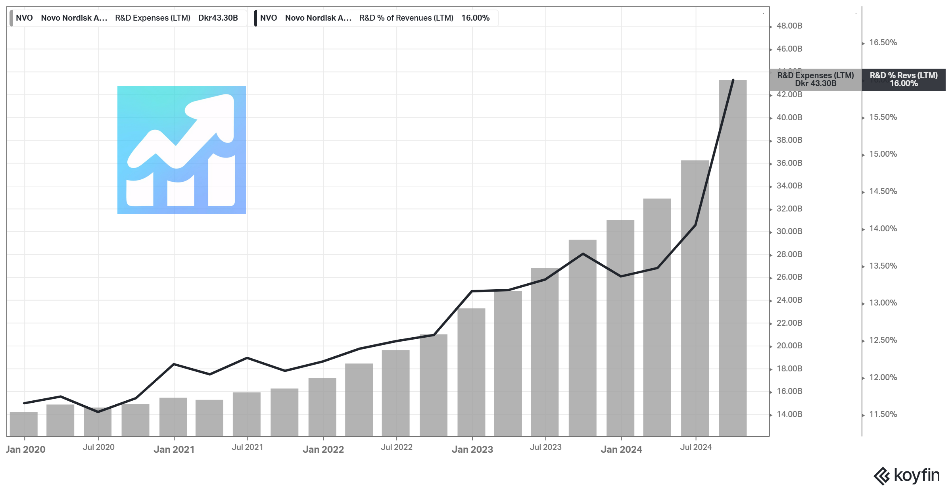Click the 15.50% axis value
Image resolution: width=952 pixels, height=492 pixels.
pyautogui.click(x=883, y=117)
